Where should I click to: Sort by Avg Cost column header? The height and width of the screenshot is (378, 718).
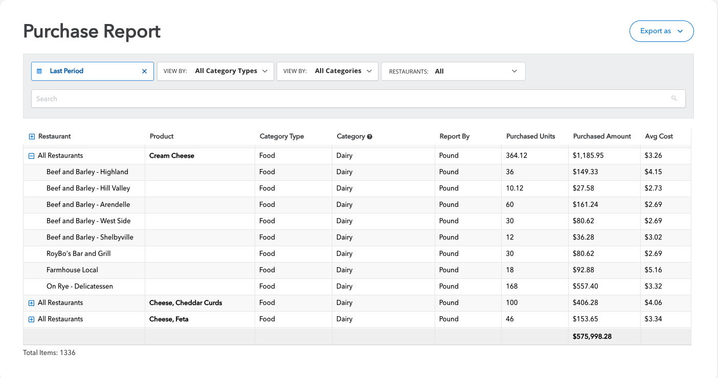(659, 136)
